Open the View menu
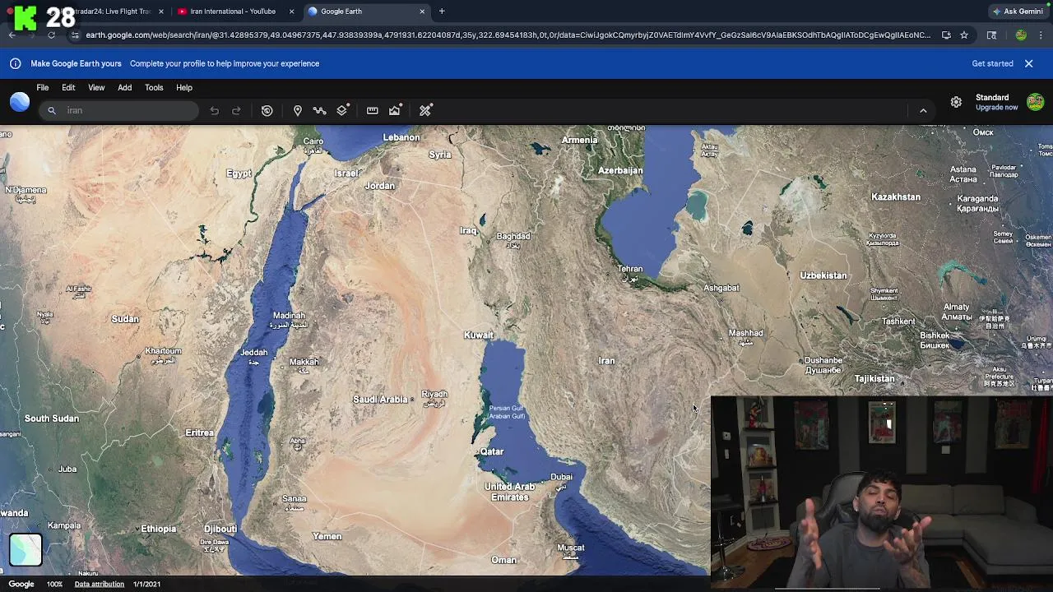 coord(96,87)
